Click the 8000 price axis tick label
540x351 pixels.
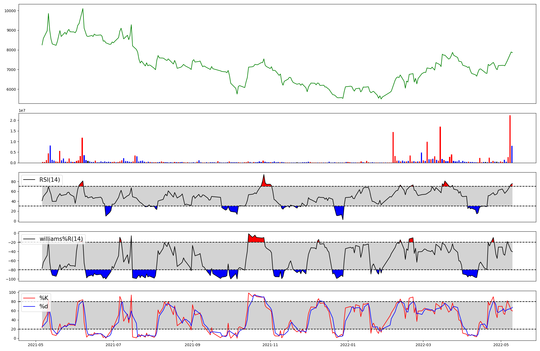pos(11,50)
